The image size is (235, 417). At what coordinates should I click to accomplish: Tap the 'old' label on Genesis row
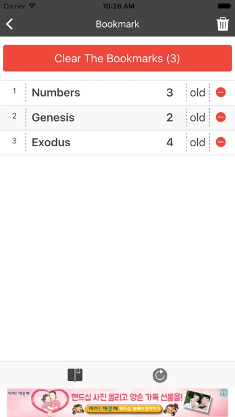[x=197, y=117]
